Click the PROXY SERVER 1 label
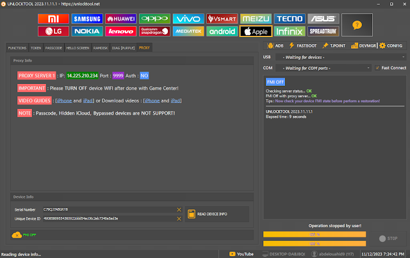This screenshot has width=410, height=258. tap(37, 76)
